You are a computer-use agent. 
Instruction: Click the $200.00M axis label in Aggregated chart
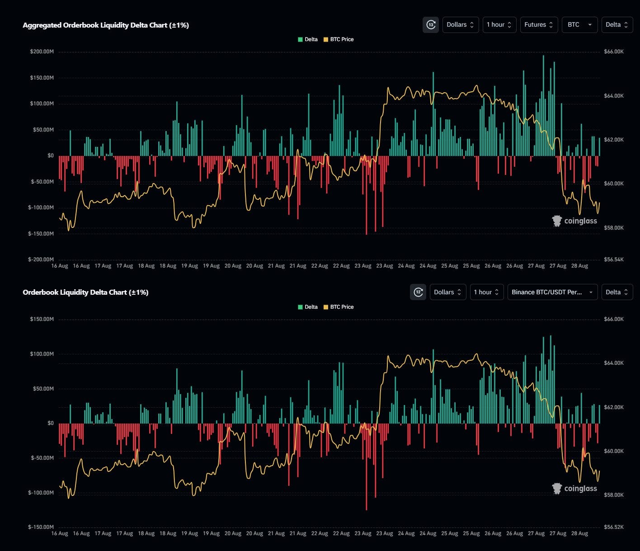42,52
